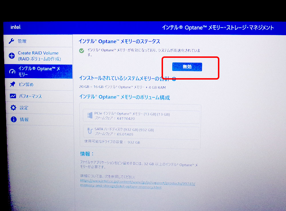Click the SATA hard disk drive icon
This screenshot has height=211, width=286.
click(x=90, y=131)
